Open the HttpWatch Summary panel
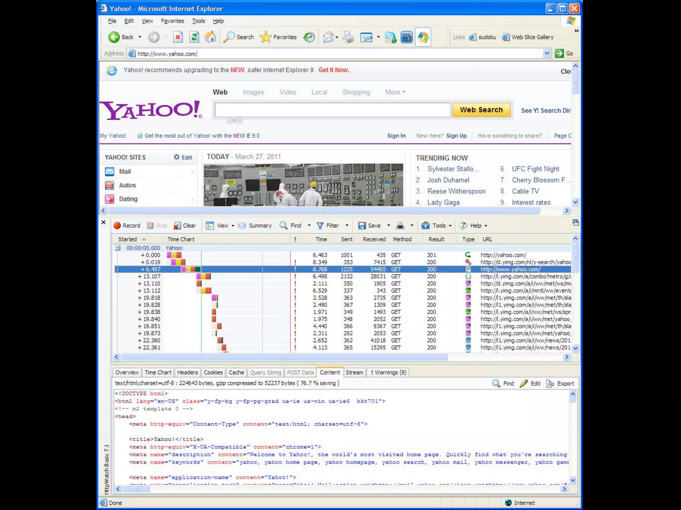Screen dimensions: 681x510 pyautogui.click(x=255, y=225)
